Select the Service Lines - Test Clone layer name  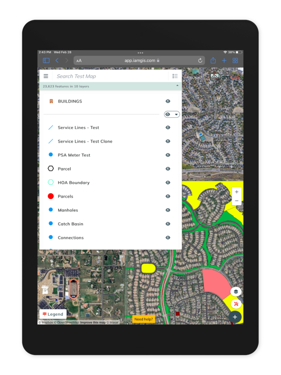click(85, 141)
